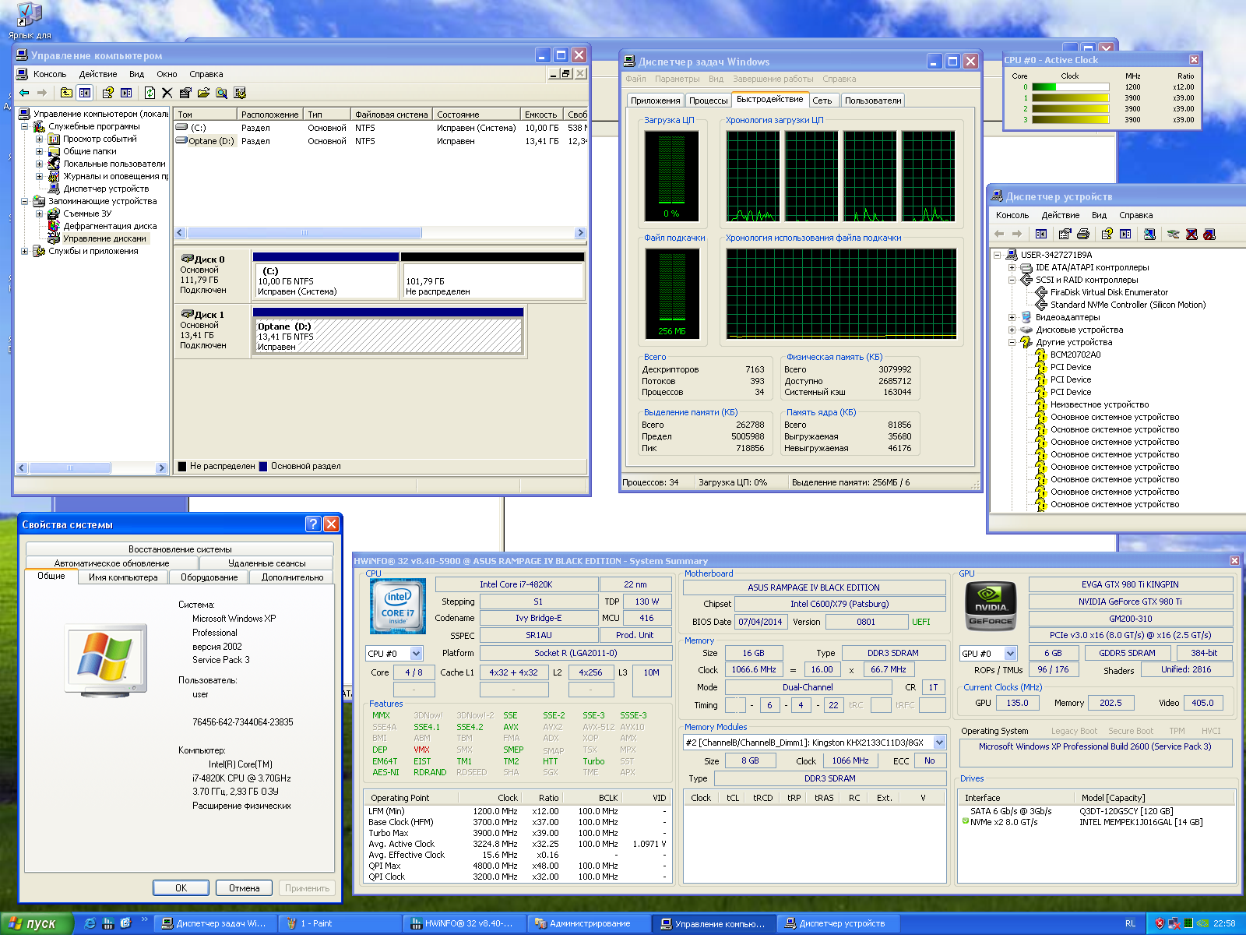Toggle the highlighted console tree button
The height and width of the screenshot is (935, 1246).
click(x=85, y=93)
